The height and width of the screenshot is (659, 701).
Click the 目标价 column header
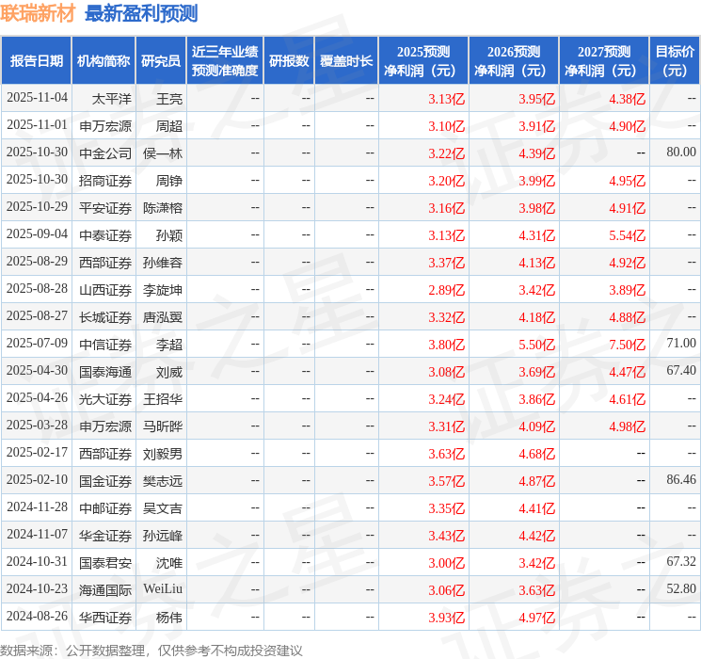coord(675,60)
